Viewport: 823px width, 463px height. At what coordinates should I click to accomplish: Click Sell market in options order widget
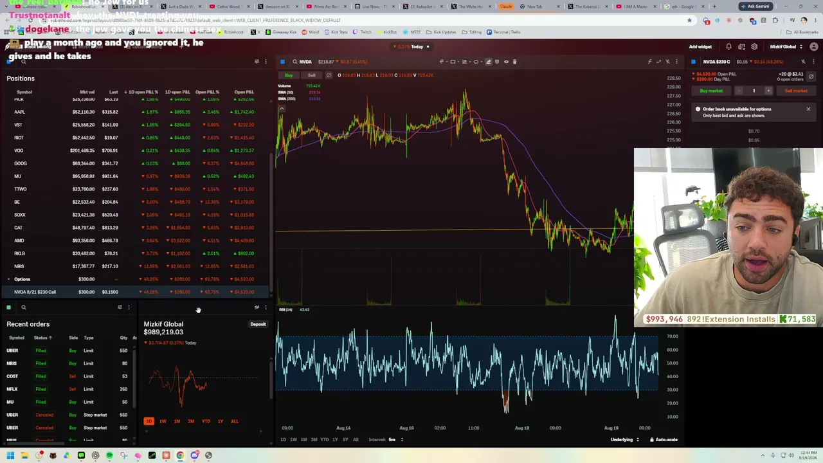pyautogui.click(x=796, y=91)
